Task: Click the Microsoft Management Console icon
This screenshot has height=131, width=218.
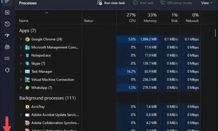Action: click(x=27, y=47)
